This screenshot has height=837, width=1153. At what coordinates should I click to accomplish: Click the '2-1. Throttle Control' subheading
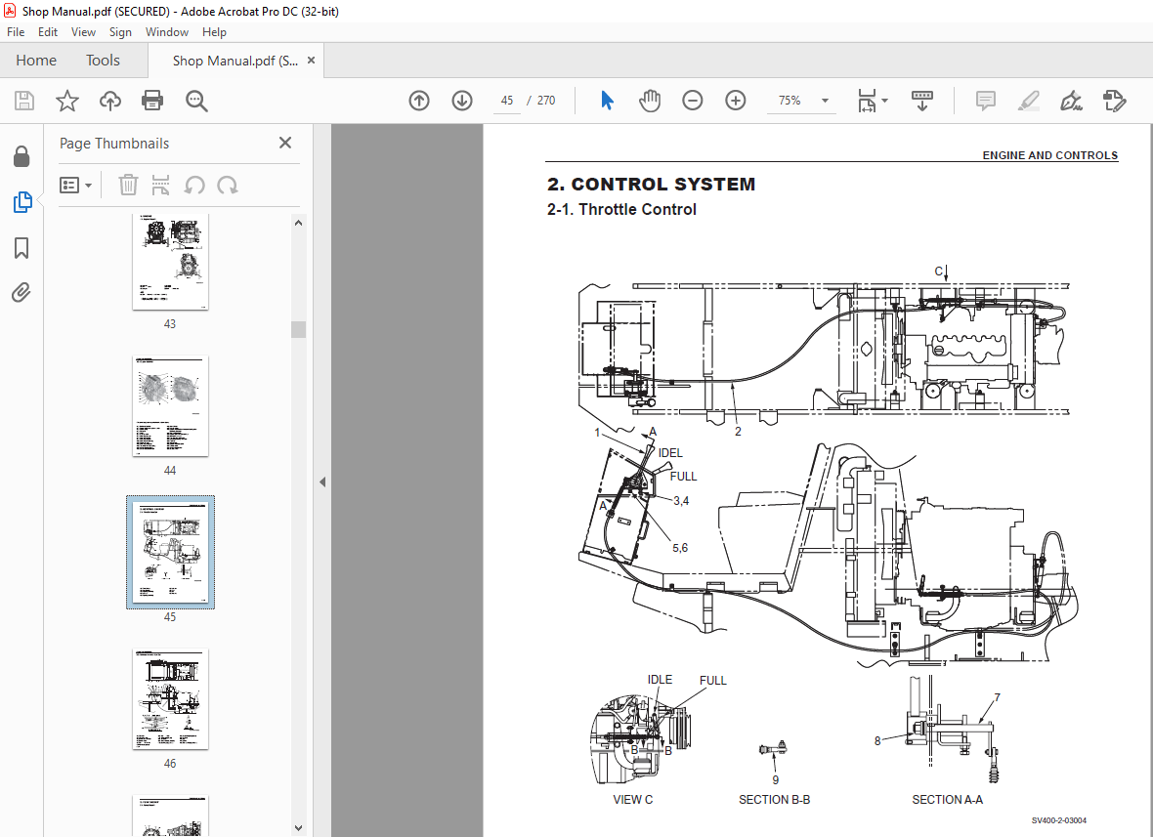621,209
